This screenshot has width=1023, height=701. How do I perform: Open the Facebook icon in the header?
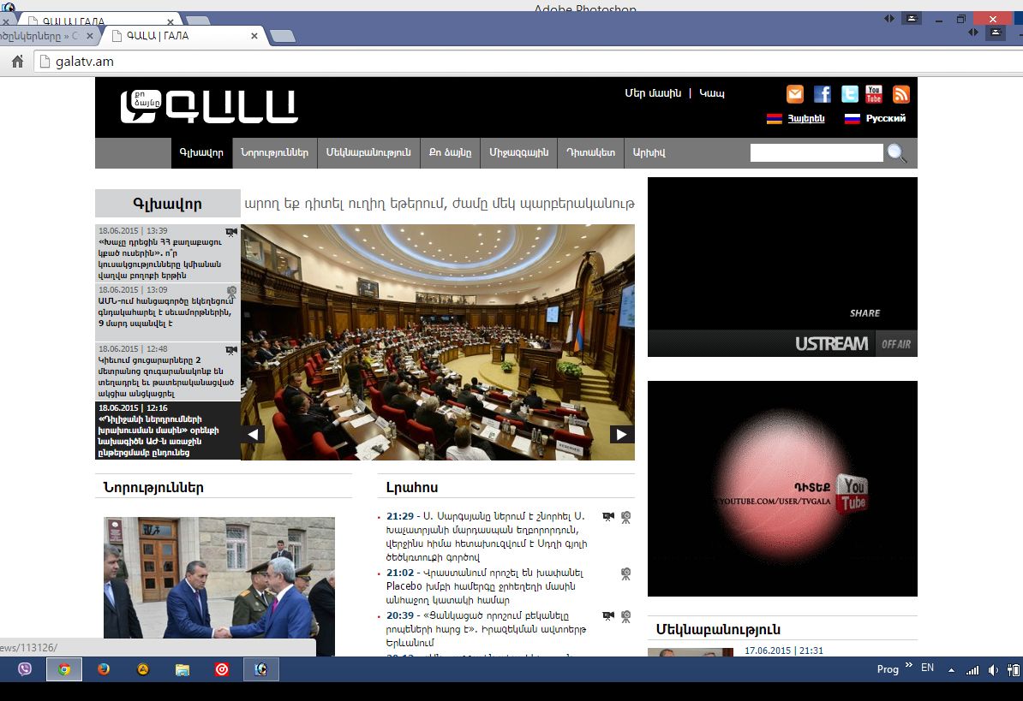pyautogui.click(x=822, y=94)
